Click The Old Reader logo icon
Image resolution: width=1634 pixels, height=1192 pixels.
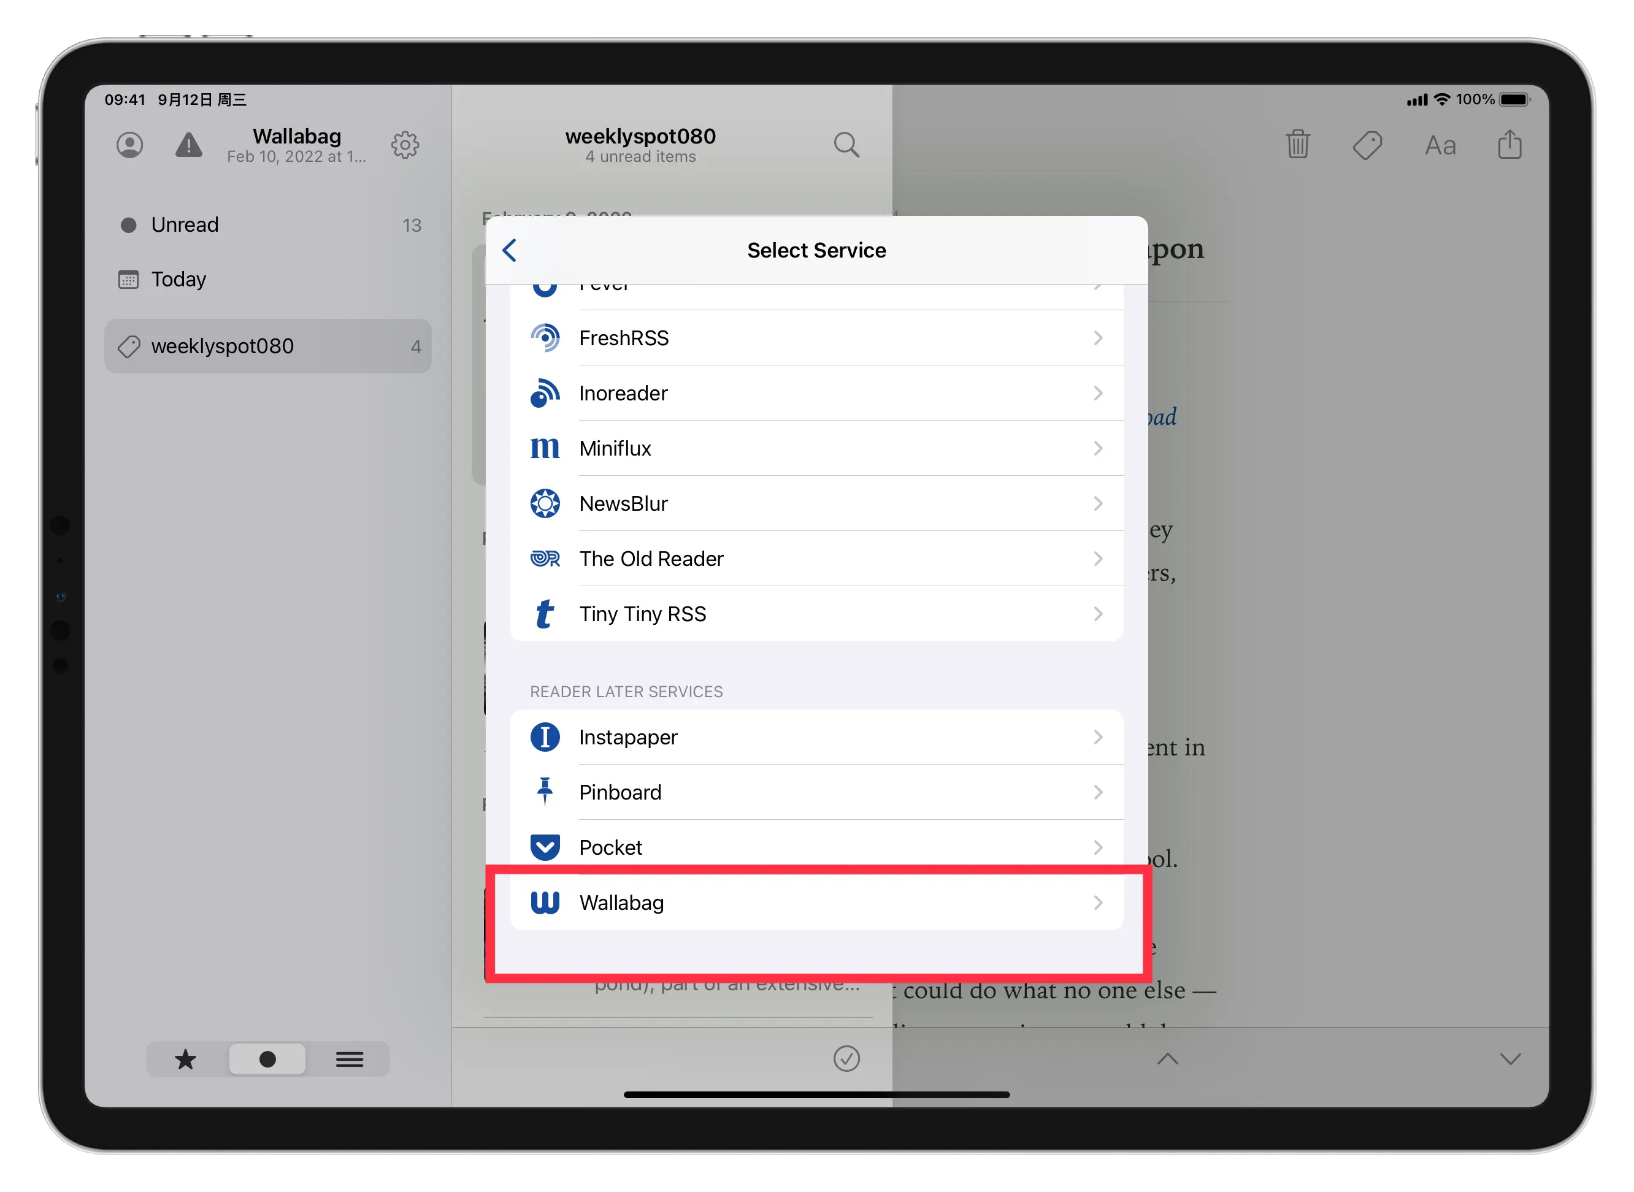point(545,559)
